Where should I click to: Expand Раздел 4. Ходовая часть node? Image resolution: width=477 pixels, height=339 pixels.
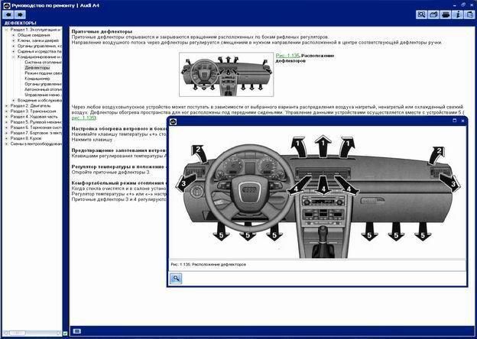click(x=7, y=117)
